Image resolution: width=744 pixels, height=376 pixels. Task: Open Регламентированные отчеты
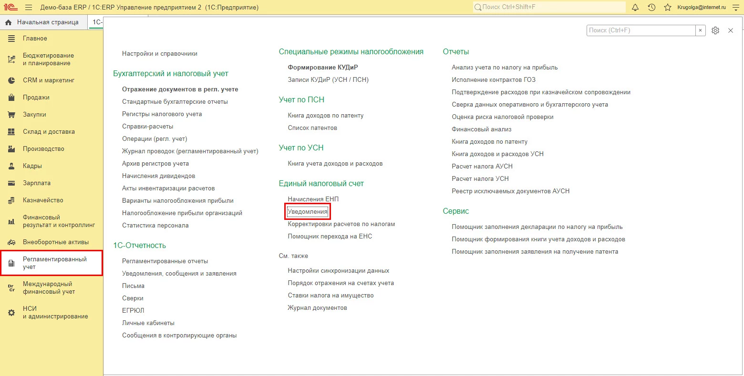165,261
